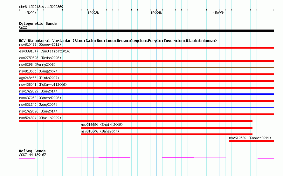Screen dimensions: 283x176
Task: Select the short red bar under nsv610520
Action: pyautogui.click(x=252, y=141)
